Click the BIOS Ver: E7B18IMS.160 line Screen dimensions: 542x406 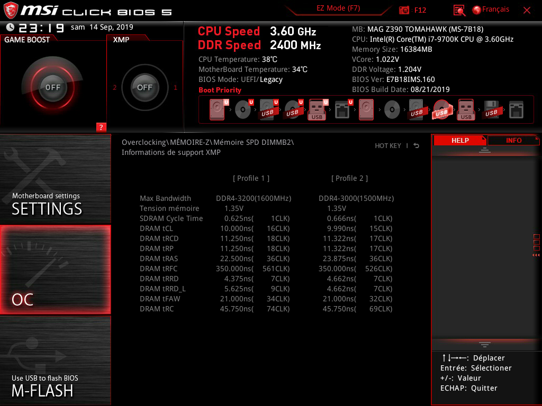(x=393, y=79)
